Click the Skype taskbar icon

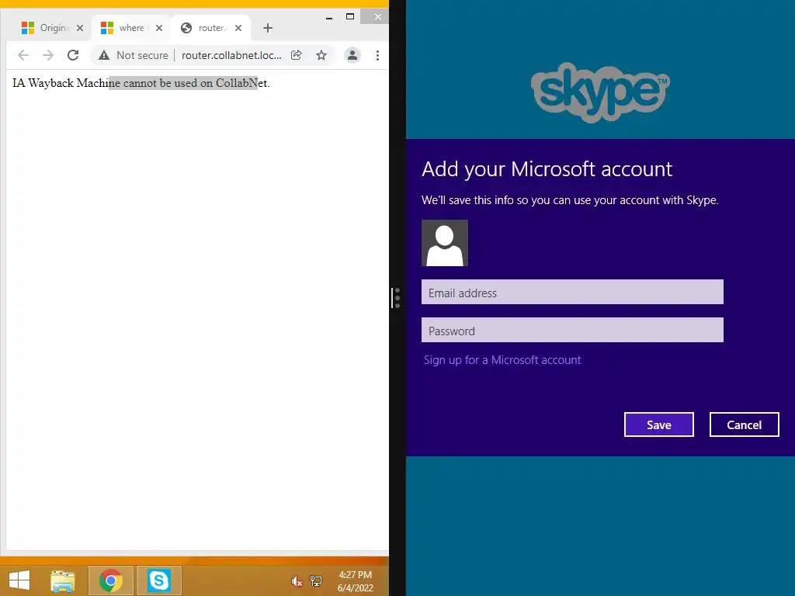[x=158, y=580]
